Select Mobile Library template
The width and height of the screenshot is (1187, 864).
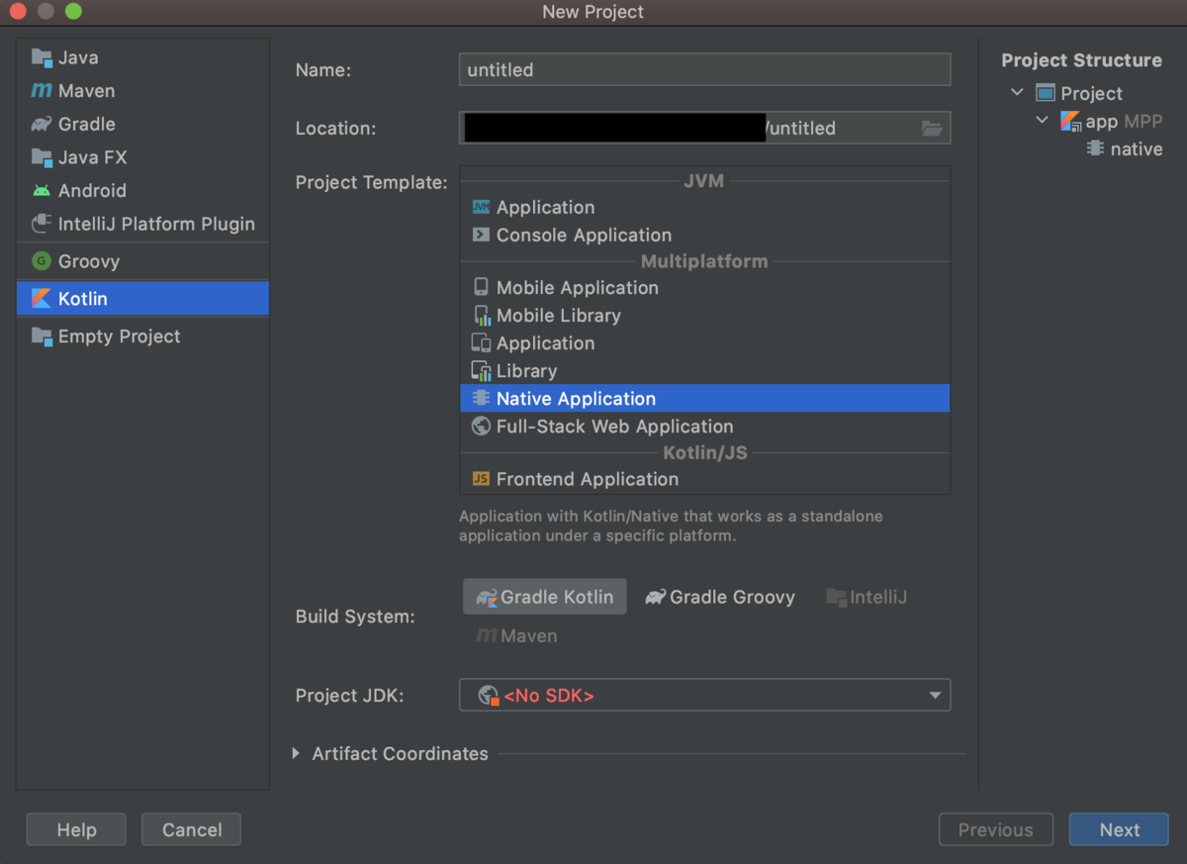tap(704, 316)
